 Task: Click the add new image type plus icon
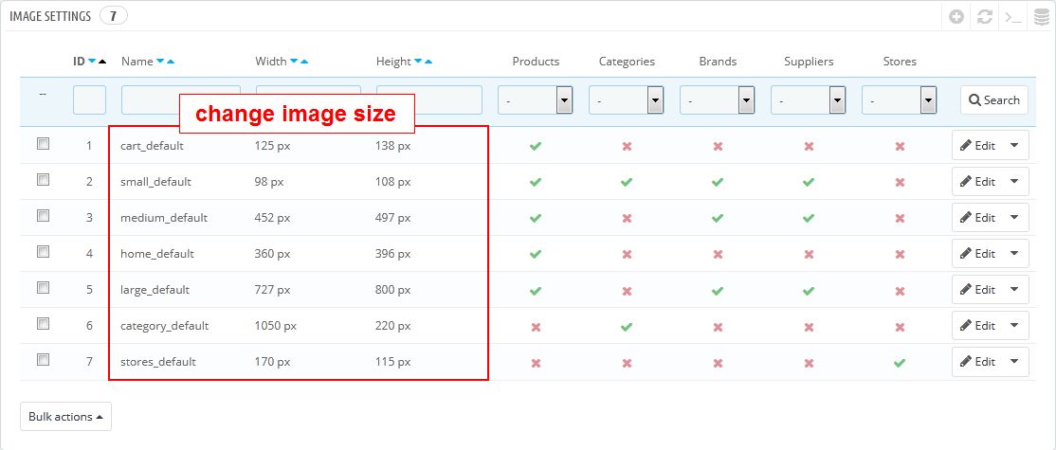point(957,17)
